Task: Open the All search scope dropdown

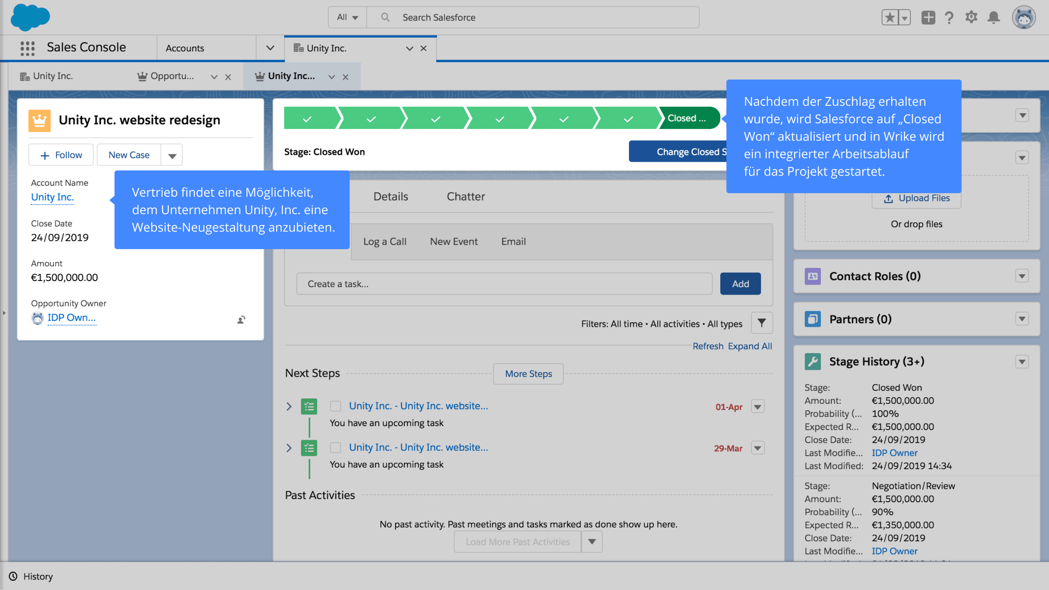Action: [347, 17]
